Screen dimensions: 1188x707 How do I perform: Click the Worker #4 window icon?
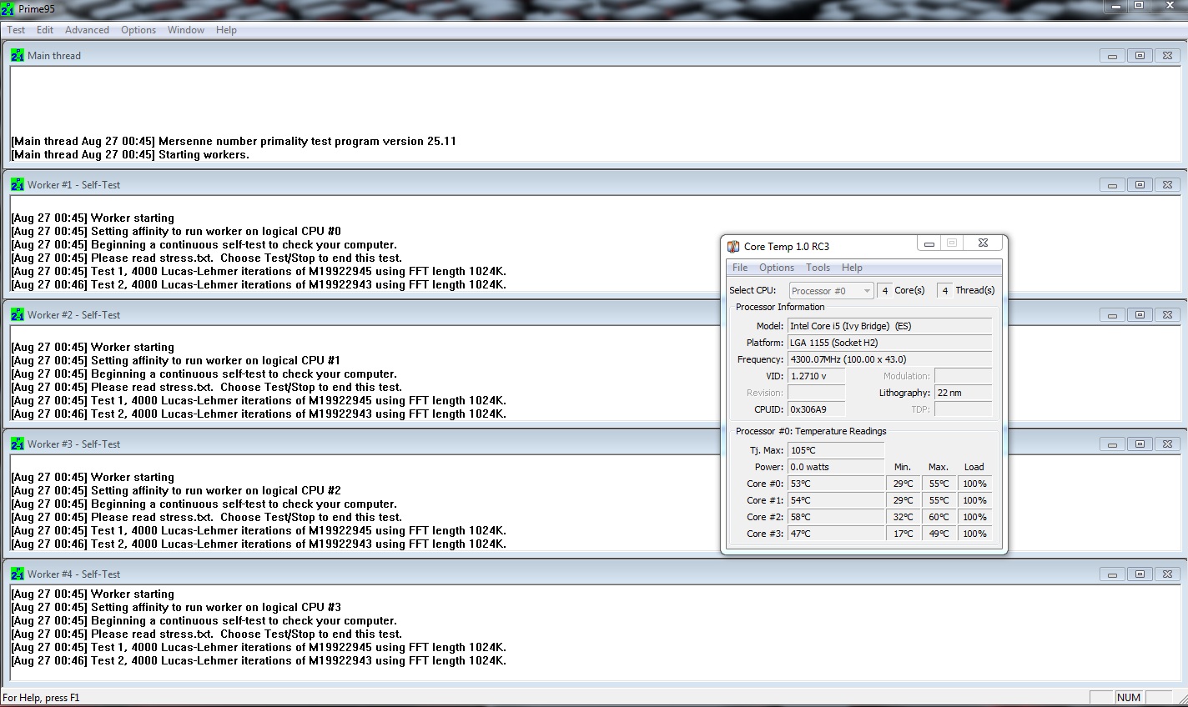[18, 574]
